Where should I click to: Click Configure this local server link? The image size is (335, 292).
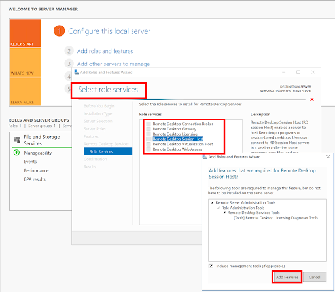[109, 31]
